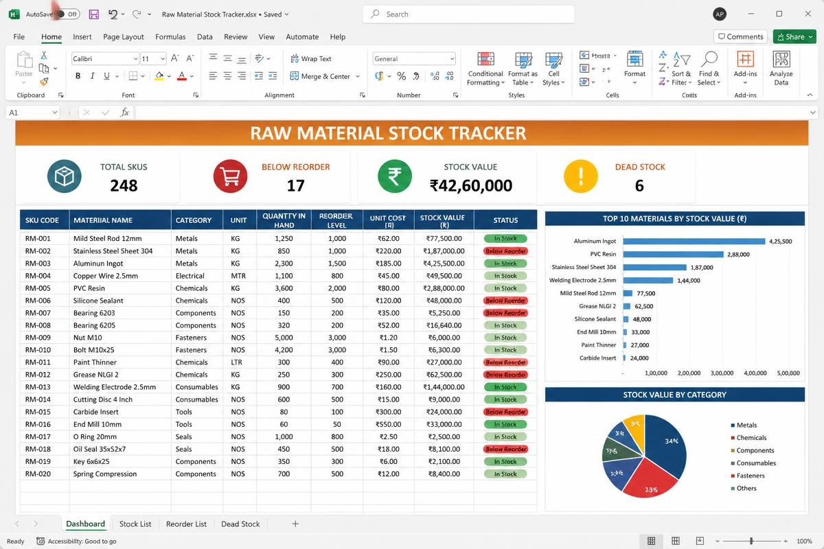Image resolution: width=824 pixels, height=549 pixels.
Task: Click the Increase Indent icon
Action: pyautogui.click(x=274, y=76)
